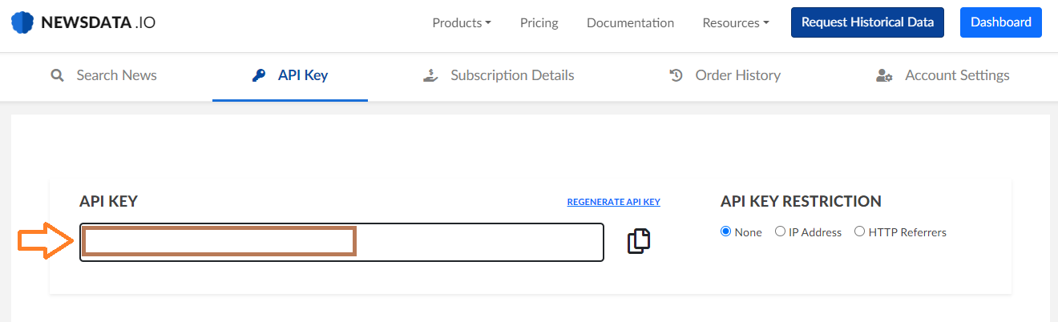Click the Dashboard button
Screen dimensions: 1058x322
coord(1001,22)
